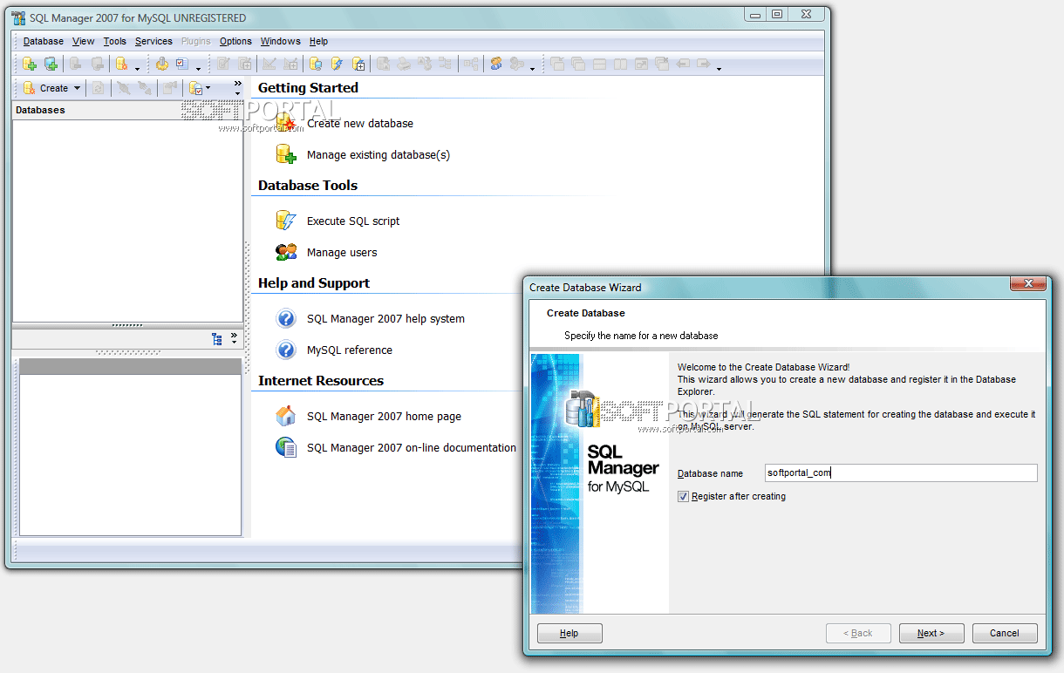Image resolution: width=1064 pixels, height=673 pixels.
Task: Click the greyed left-arrow window icon in the toolbar
Action: 683,64
